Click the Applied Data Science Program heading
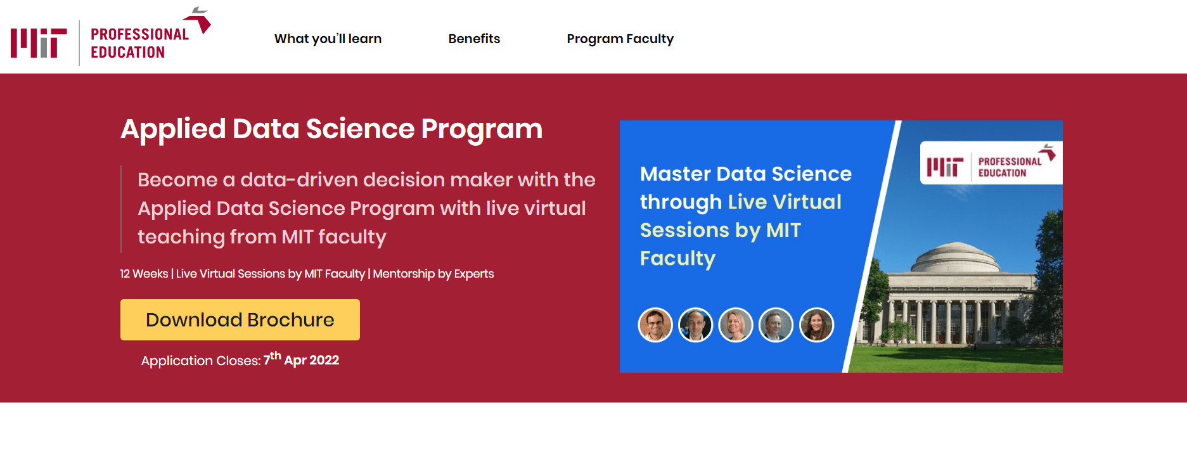Viewport: 1187px width, 457px height. (331, 129)
